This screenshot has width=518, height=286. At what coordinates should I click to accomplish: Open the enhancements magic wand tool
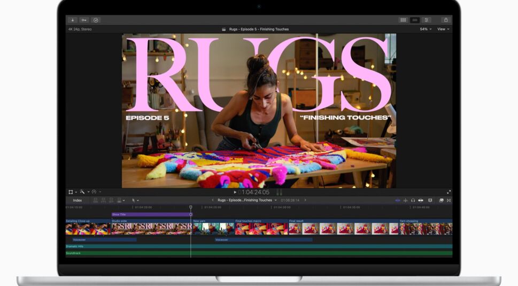(x=83, y=192)
